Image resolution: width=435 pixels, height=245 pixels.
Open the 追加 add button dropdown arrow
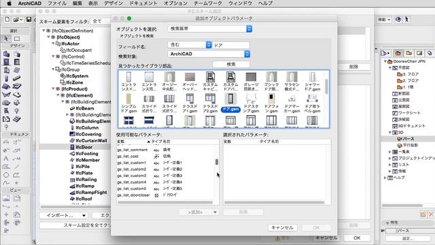tap(215, 212)
